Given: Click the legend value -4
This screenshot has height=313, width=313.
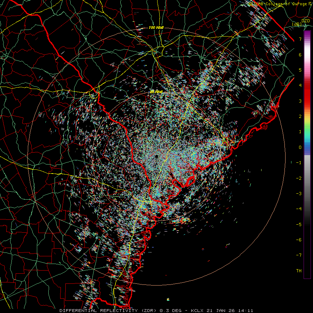Looking at the screenshot, I should (x=299, y=209).
